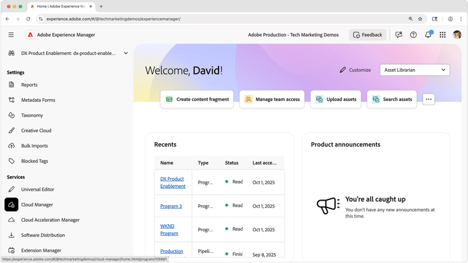Viewport: 468px width, 263px height.
Task: Click the Create content fragment button
Action: (197, 99)
